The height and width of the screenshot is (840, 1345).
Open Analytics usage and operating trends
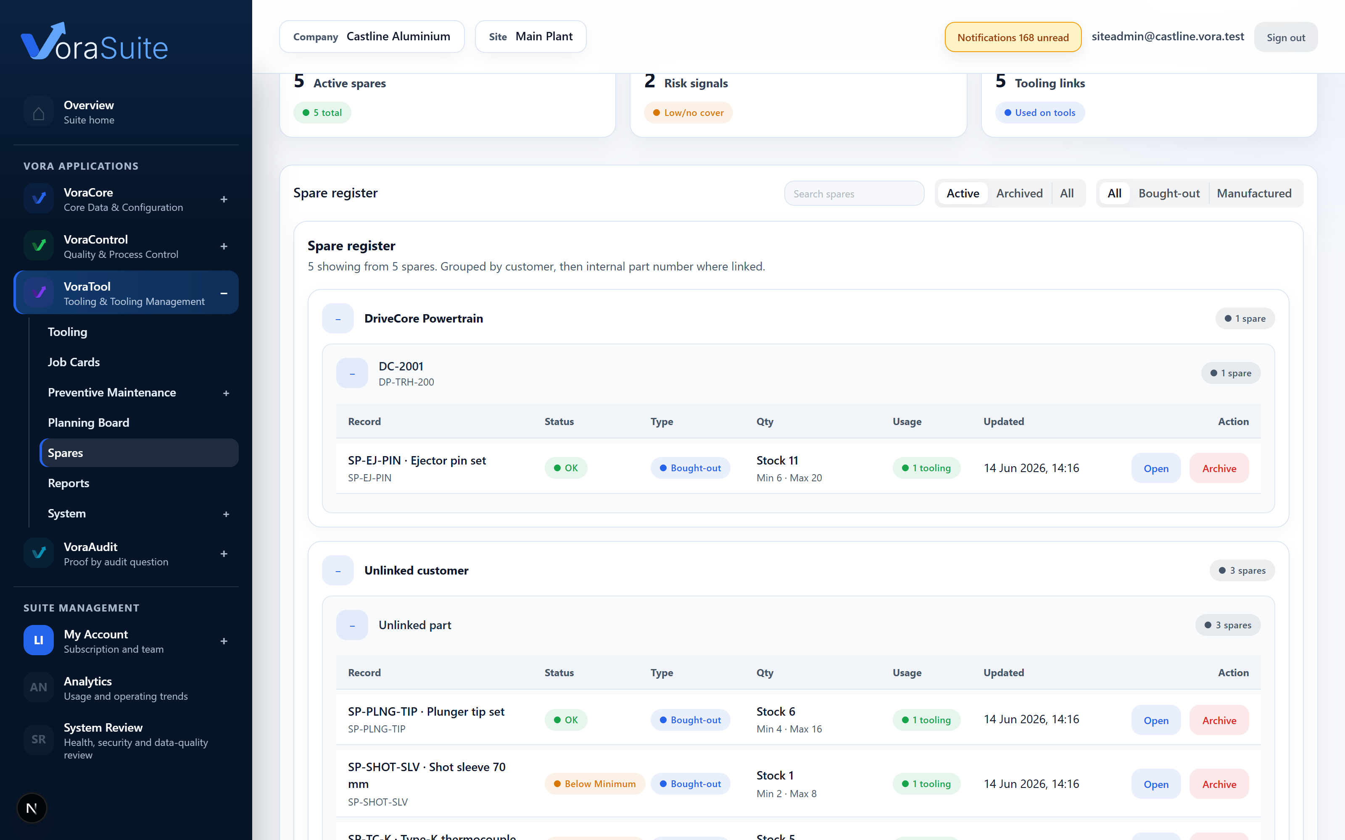[x=126, y=688]
